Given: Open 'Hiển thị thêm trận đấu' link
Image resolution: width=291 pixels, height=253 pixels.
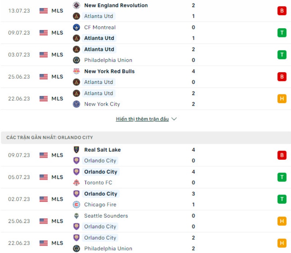Looking at the screenshot, I should (x=142, y=119).
